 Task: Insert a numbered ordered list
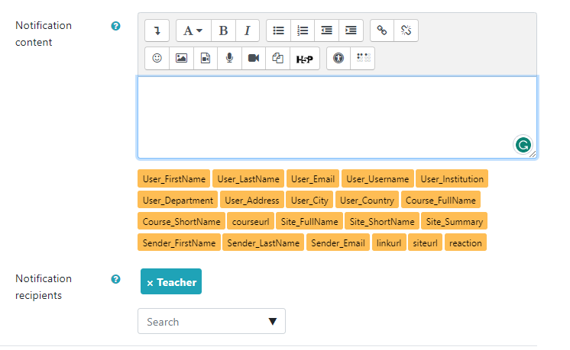(x=303, y=31)
